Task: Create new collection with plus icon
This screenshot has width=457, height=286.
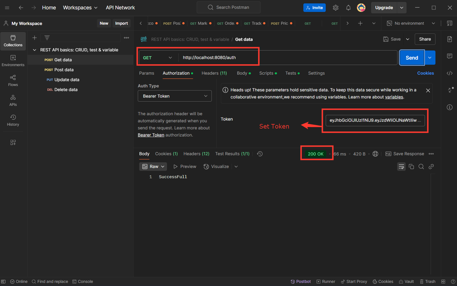Action: tap(35, 38)
